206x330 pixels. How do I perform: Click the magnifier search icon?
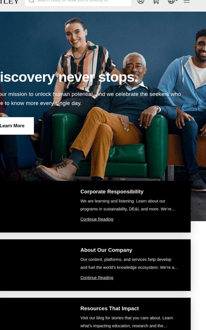point(31,1)
